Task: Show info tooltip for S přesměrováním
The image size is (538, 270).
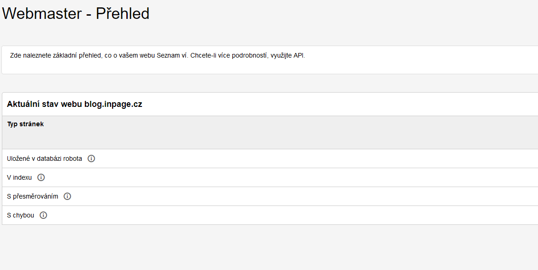Action: click(67, 196)
